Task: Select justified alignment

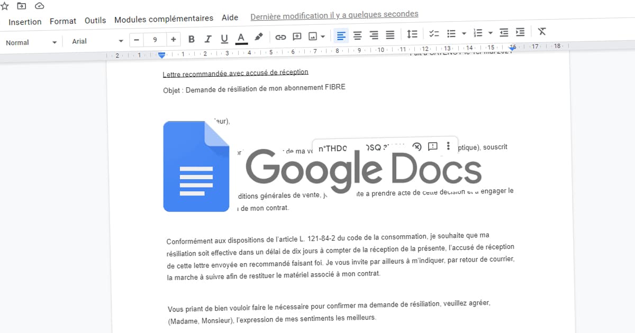Action: pos(390,35)
